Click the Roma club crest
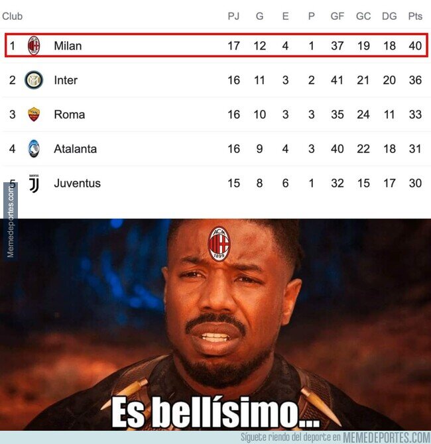The height and width of the screenshot is (444, 431). click(x=34, y=115)
